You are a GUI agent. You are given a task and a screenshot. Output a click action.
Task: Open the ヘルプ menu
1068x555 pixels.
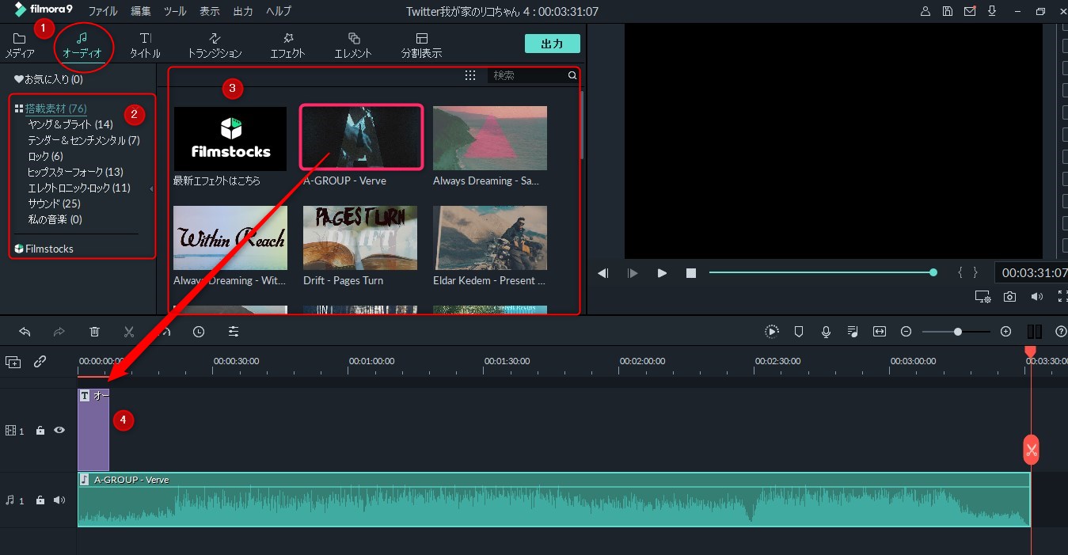(x=278, y=11)
